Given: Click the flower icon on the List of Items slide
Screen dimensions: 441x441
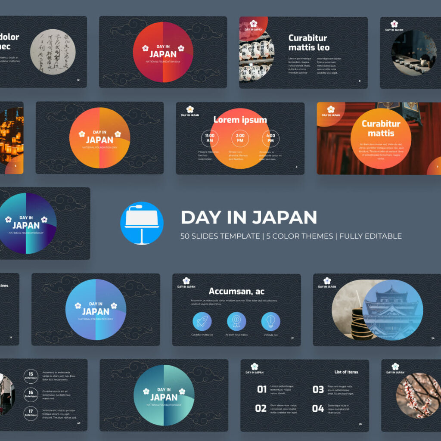Looking at the screenshot, I should click(255, 366).
